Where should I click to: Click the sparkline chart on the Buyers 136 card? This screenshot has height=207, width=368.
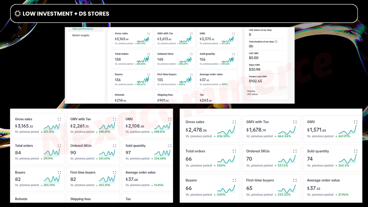point(143,80)
